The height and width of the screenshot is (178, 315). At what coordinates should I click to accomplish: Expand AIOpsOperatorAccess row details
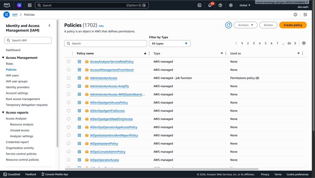coord(79,160)
